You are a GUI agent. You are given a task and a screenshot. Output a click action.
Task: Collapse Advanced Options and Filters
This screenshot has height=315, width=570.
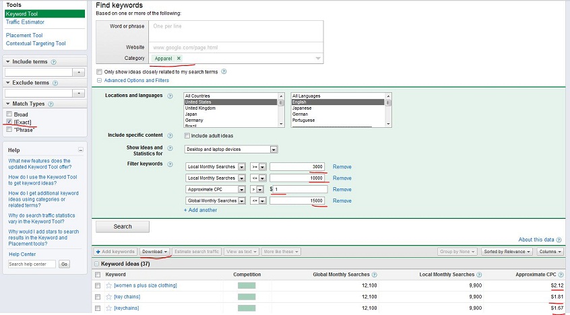coord(99,81)
